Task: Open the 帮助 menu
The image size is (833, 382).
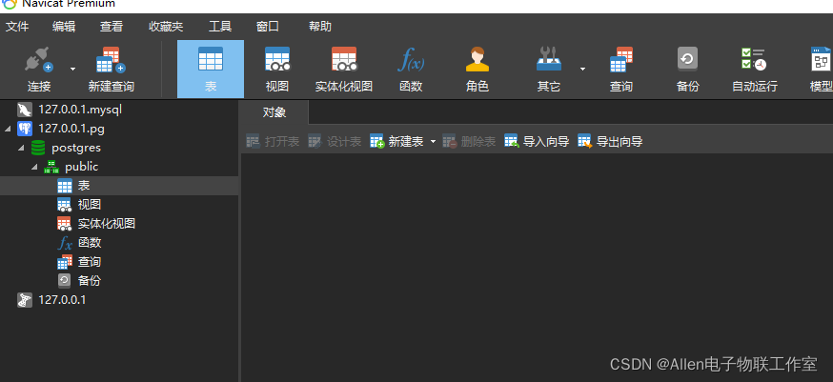Action: pyautogui.click(x=320, y=27)
